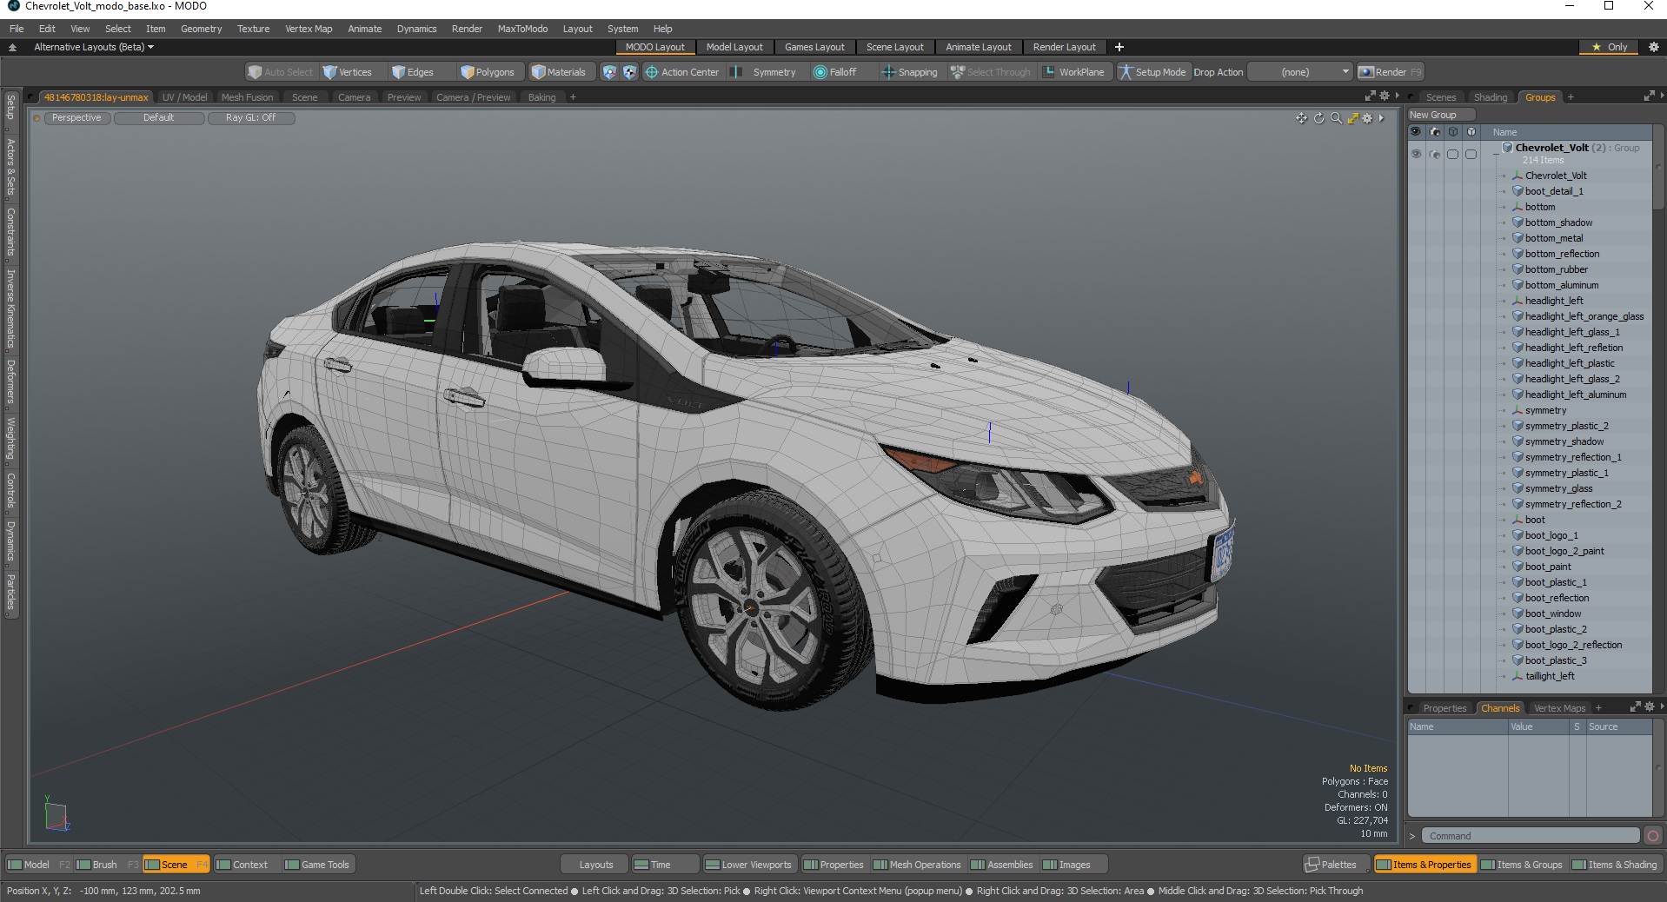This screenshot has height=902, width=1667.
Task: Open the Alternative Layouts (Beta) dropdown
Action: [x=94, y=47]
